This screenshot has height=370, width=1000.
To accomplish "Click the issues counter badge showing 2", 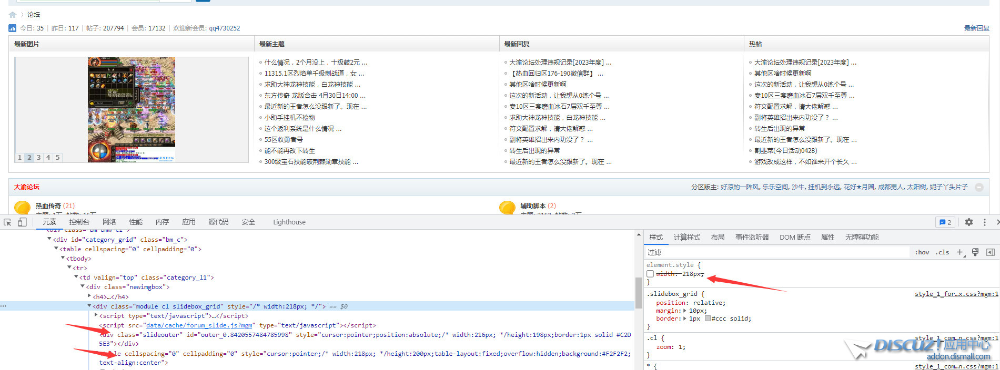I will 945,222.
